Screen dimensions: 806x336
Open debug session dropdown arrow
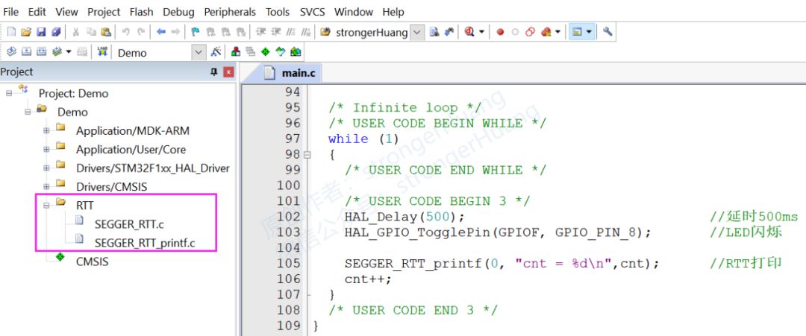(481, 32)
